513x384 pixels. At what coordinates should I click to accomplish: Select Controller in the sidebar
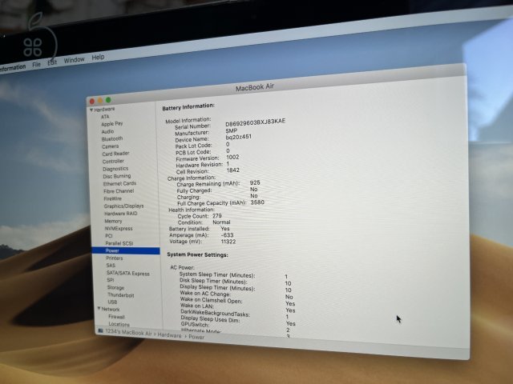tap(113, 162)
